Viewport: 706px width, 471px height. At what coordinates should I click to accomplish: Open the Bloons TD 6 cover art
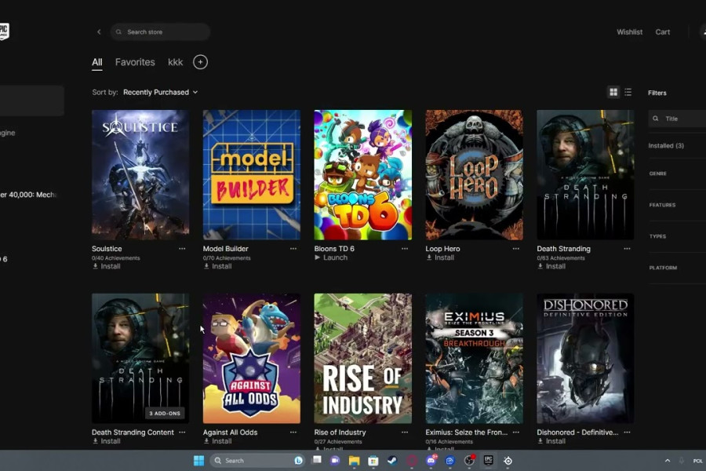[x=363, y=175]
